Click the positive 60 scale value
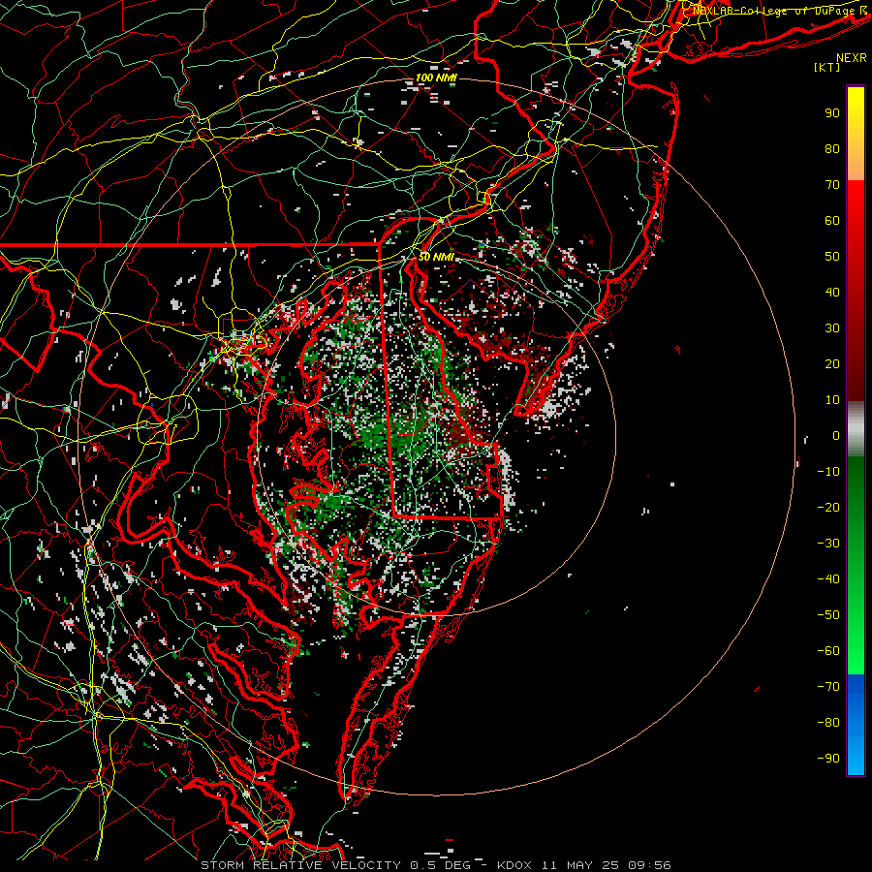 pos(832,221)
